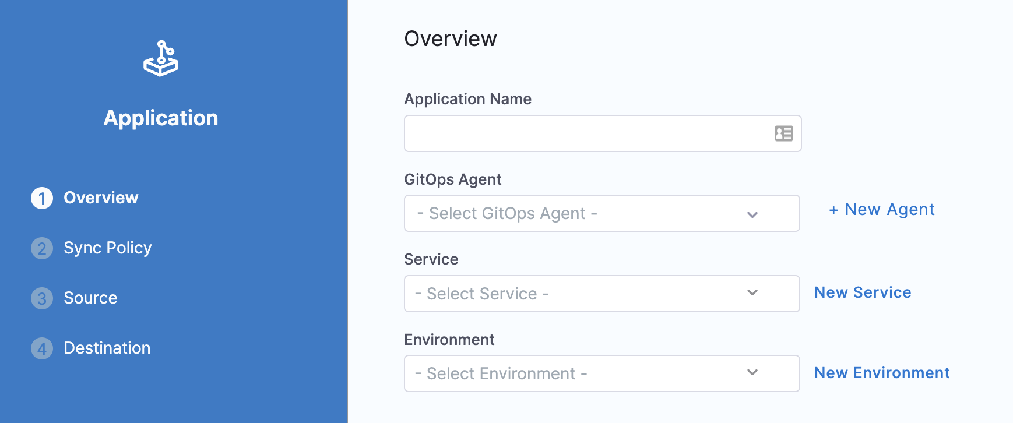
Task: Click the Environment dropdown chevron arrow
Action: pos(752,372)
